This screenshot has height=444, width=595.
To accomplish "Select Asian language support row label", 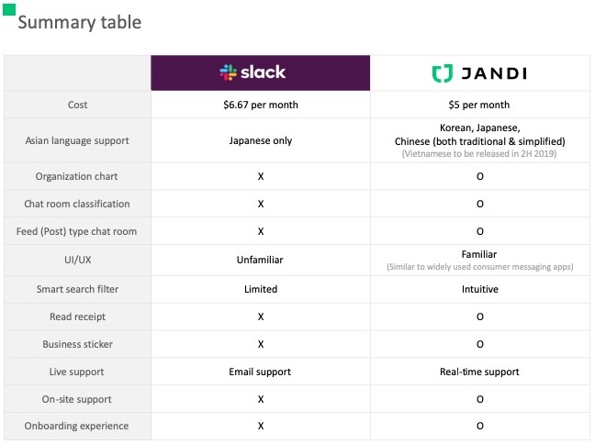I will click(x=78, y=141).
